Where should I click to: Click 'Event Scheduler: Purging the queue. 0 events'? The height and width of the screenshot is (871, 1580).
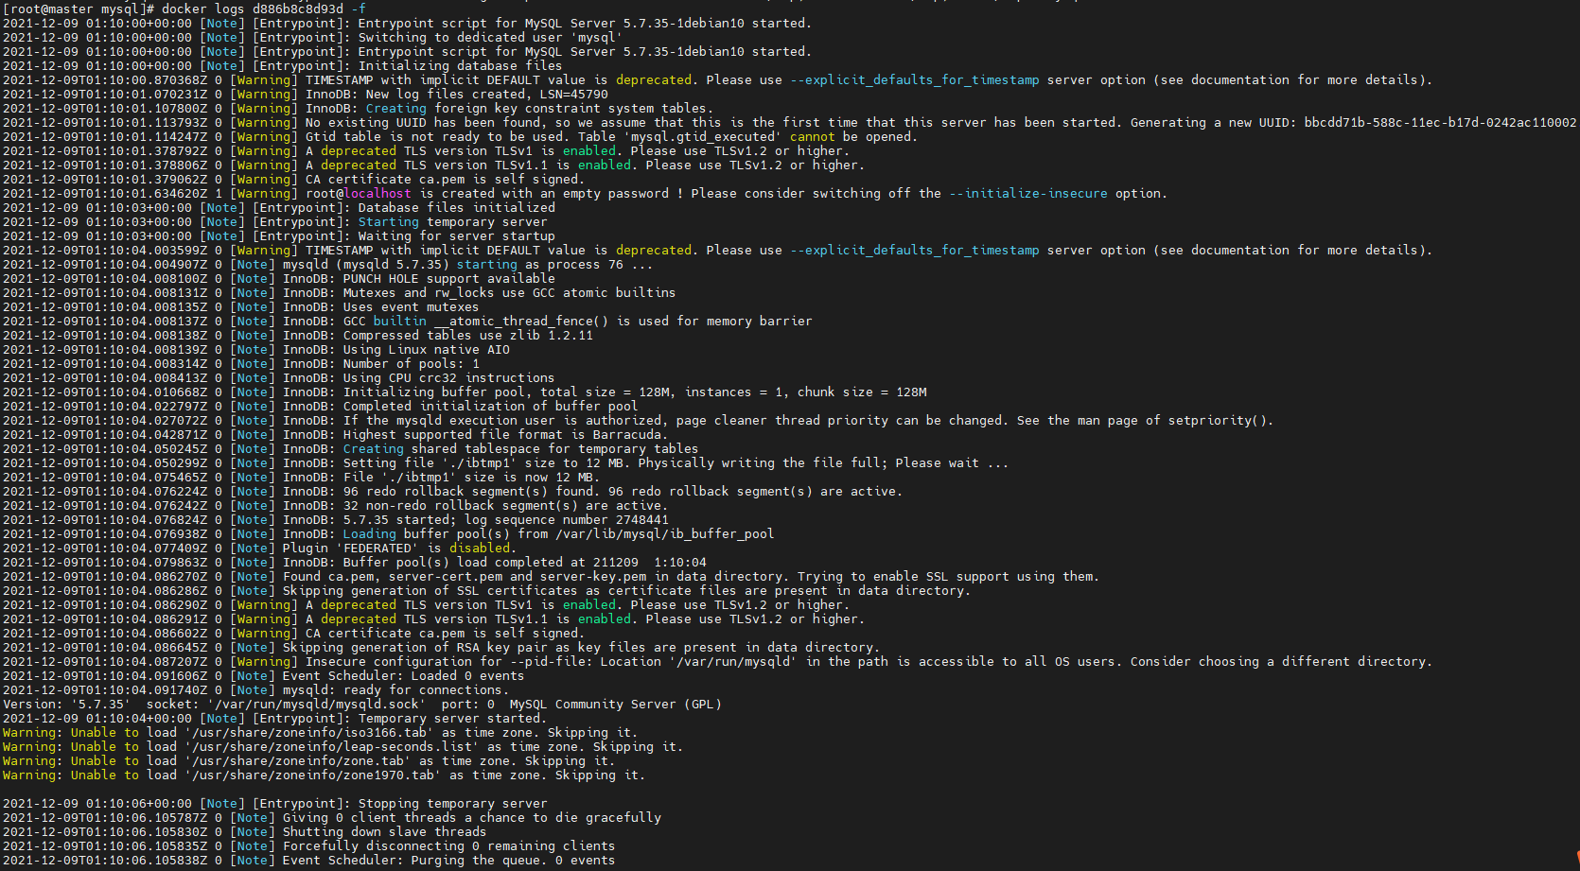pos(449,860)
